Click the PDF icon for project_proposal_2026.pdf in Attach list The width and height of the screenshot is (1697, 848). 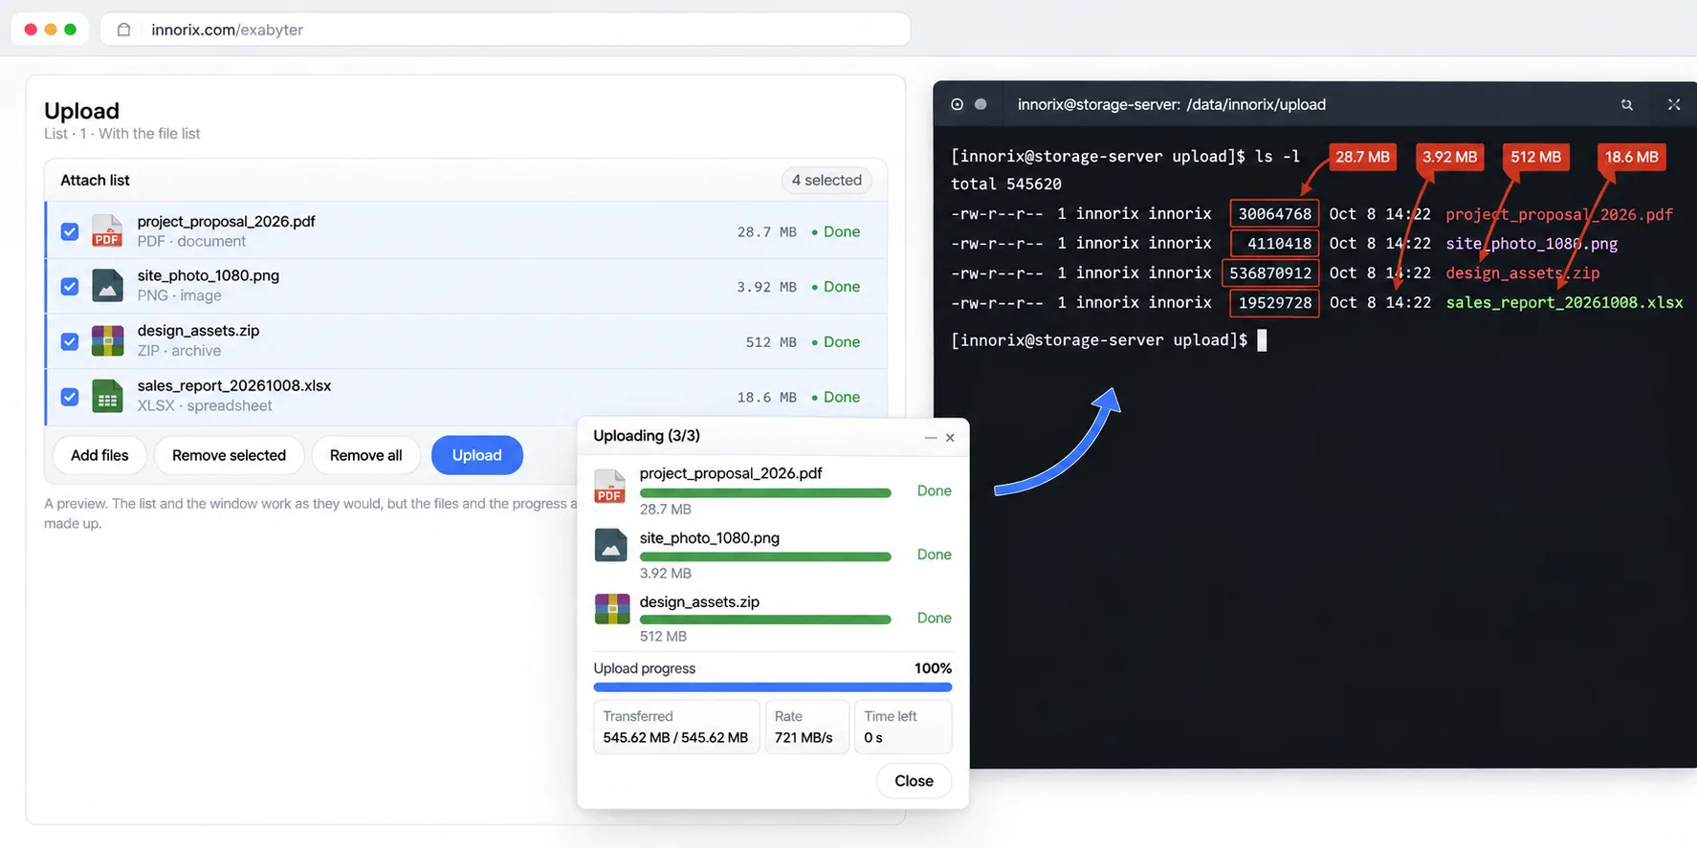(x=107, y=231)
